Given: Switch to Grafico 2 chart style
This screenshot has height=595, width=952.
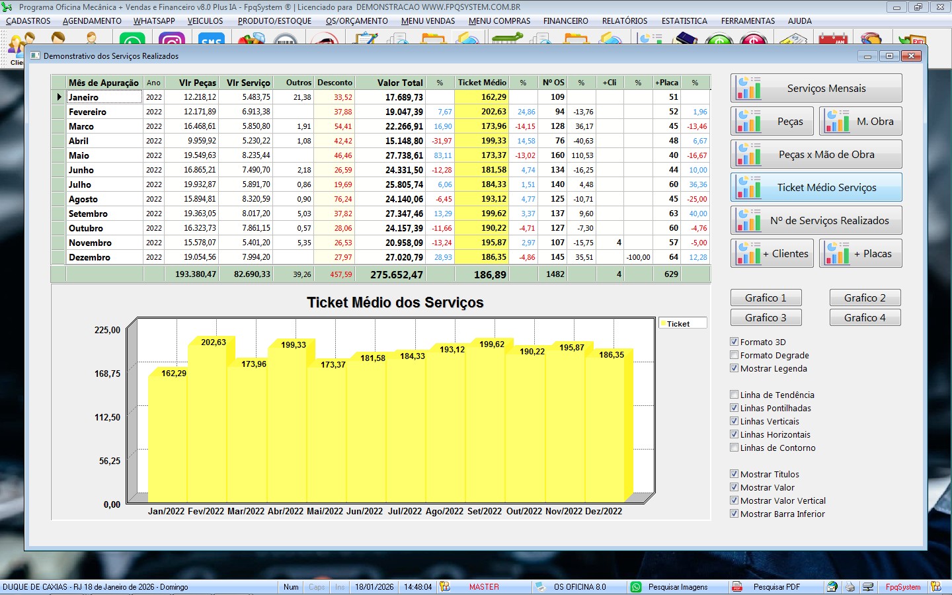Looking at the screenshot, I should click(x=865, y=298).
